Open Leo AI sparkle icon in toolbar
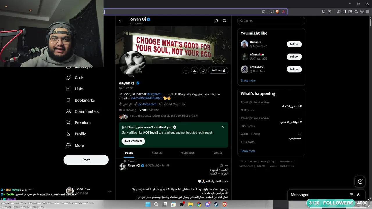The height and width of the screenshot is (209, 372). (x=356, y=12)
